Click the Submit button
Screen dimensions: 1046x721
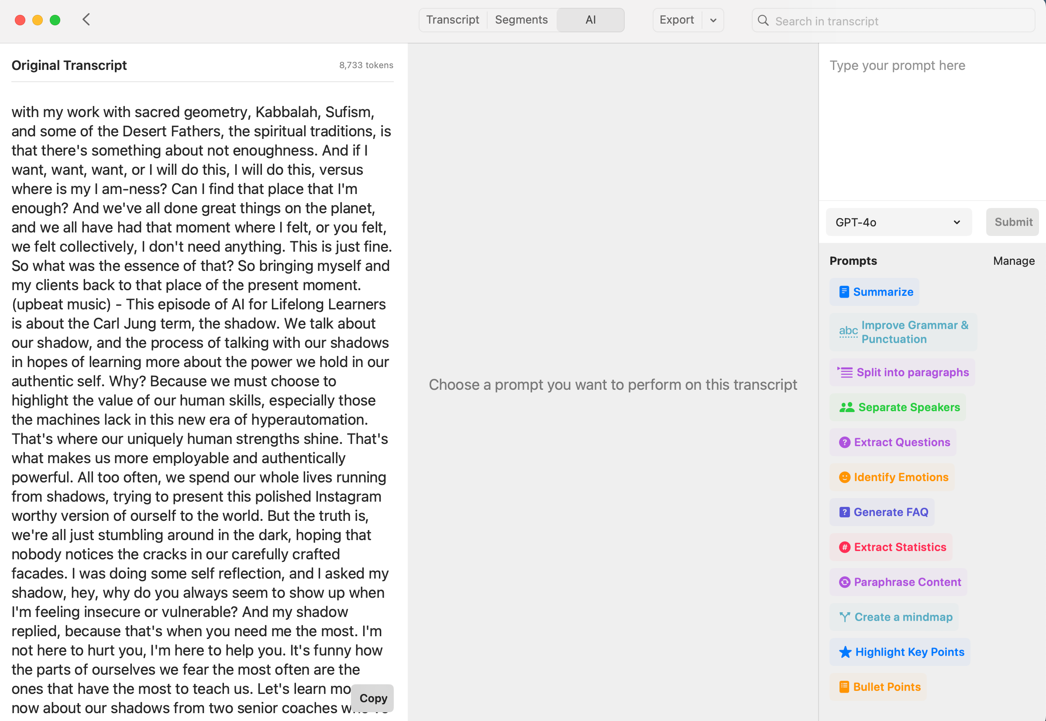click(1013, 222)
